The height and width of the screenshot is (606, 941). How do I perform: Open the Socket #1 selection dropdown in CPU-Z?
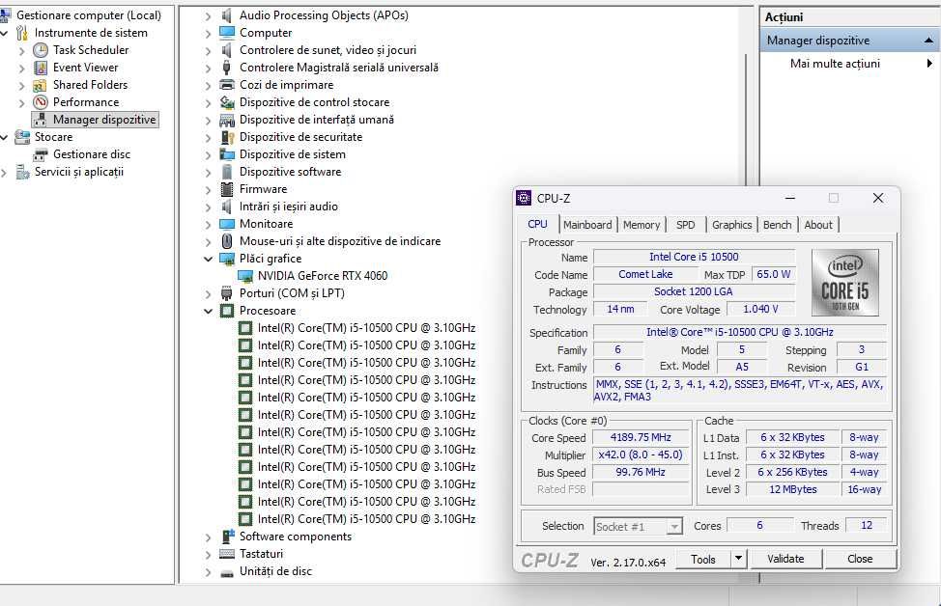click(x=674, y=527)
